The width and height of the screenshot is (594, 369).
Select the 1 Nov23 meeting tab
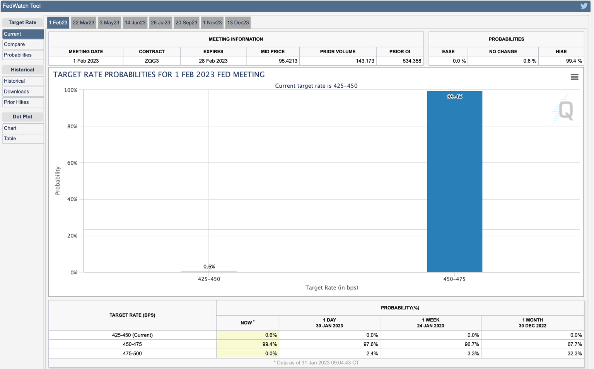point(212,22)
